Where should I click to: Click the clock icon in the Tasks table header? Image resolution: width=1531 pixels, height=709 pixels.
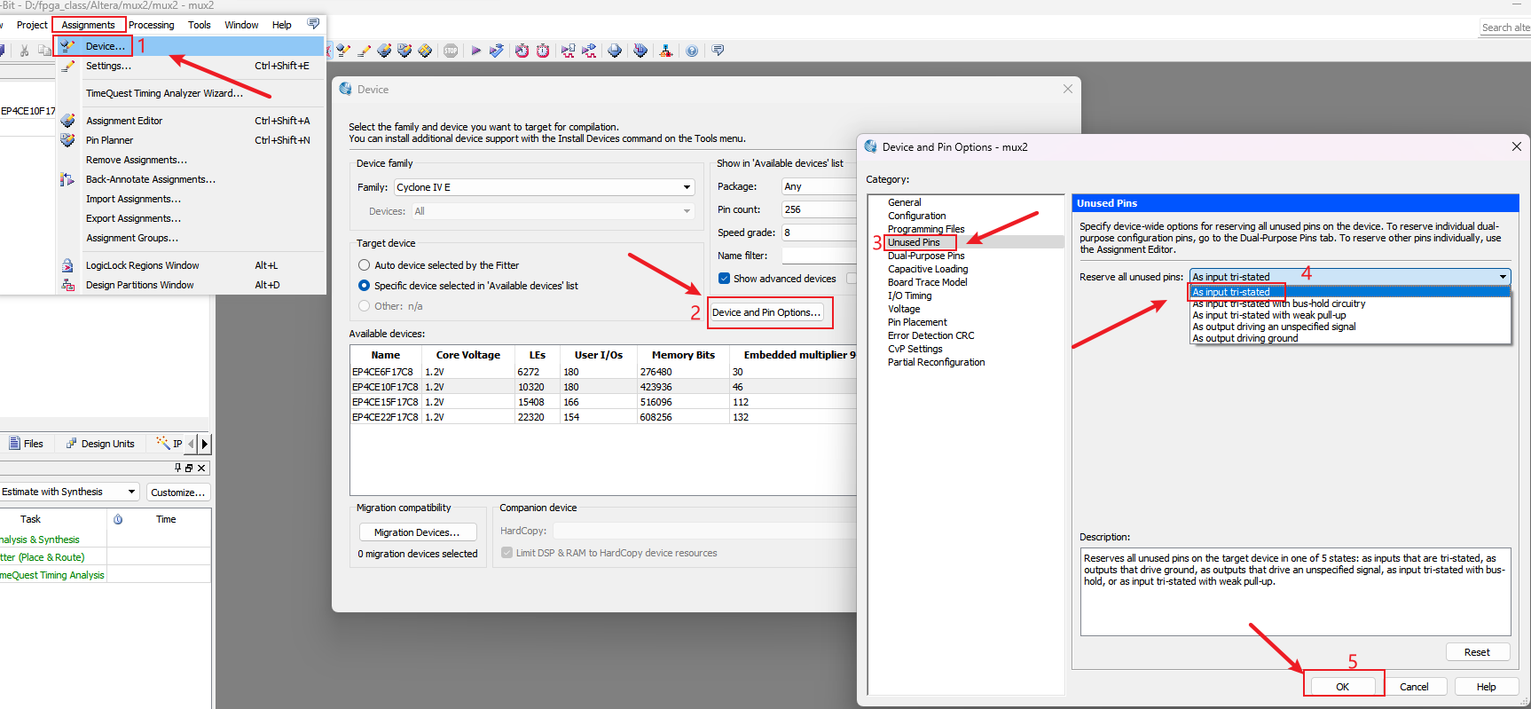118,519
